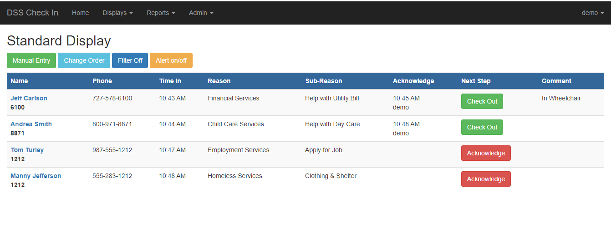611x238 pixels.
Task: Go to the Home nav item
Action: (x=80, y=13)
